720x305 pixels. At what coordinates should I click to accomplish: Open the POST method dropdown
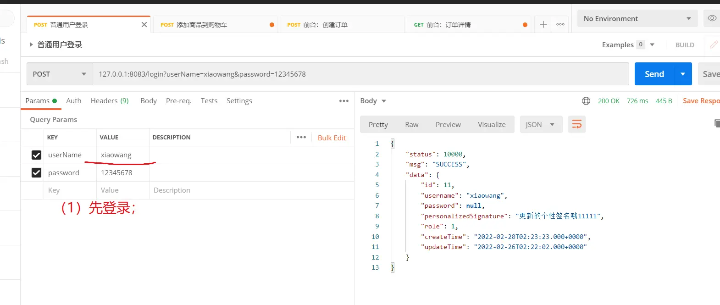click(x=60, y=74)
